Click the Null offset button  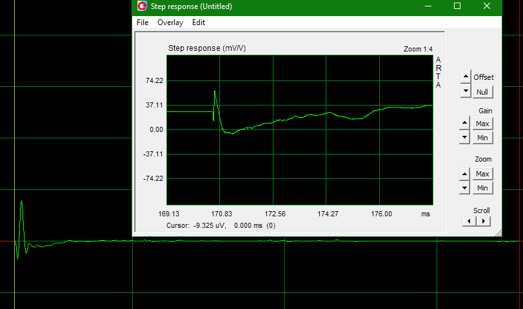point(482,92)
